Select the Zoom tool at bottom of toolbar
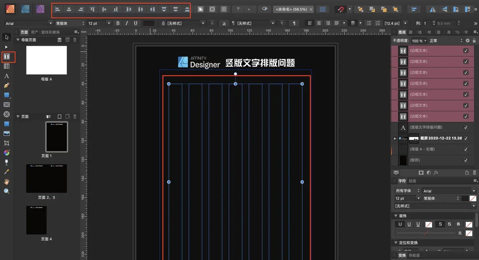This screenshot has height=260, width=479. click(6, 191)
